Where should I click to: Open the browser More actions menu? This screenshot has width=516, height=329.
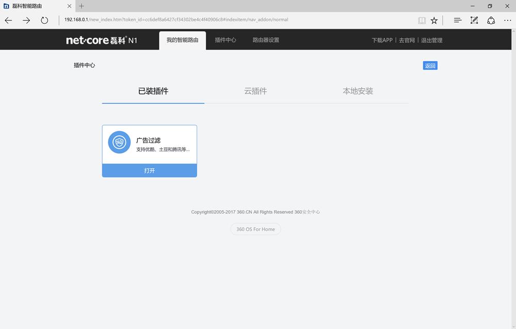508,20
